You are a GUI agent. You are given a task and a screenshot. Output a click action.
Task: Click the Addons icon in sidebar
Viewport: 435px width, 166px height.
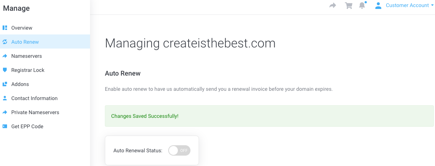click(5, 84)
